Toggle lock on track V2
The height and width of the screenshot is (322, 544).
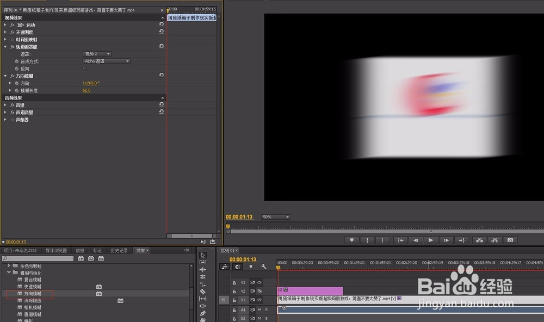[x=234, y=292]
